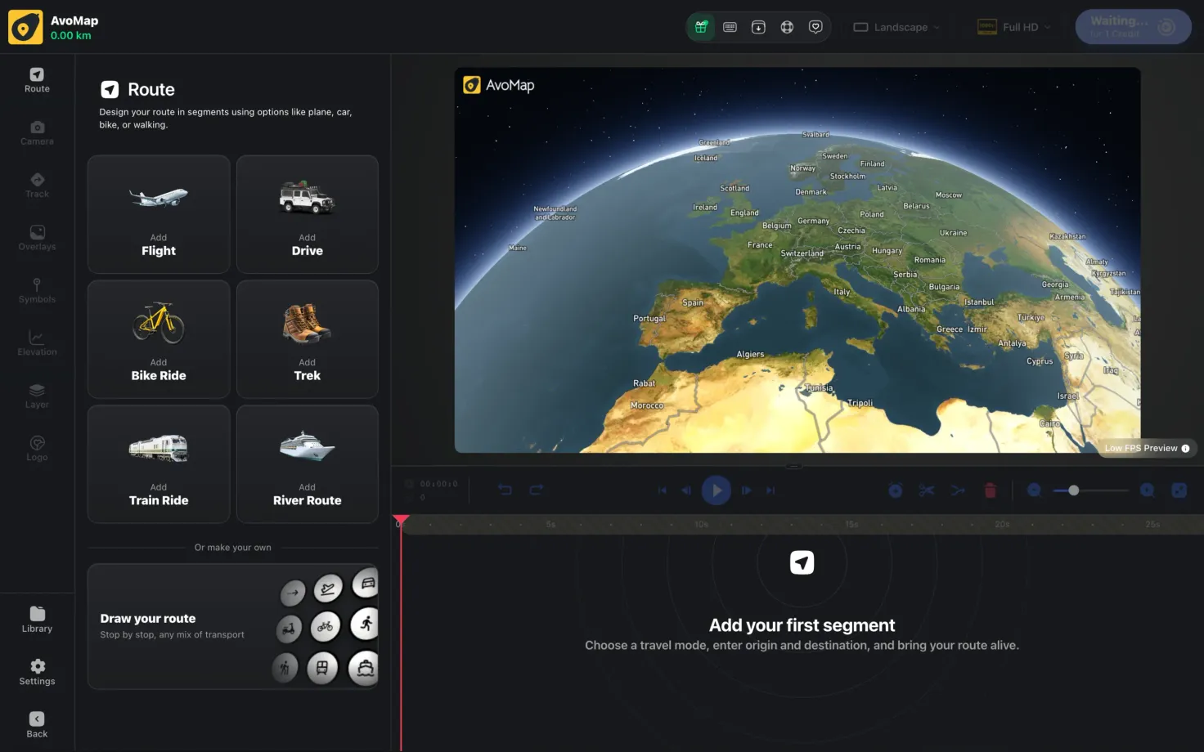The height and width of the screenshot is (752, 1204).
Task: Undo the last action in timeline
Action: pos(505,490)
